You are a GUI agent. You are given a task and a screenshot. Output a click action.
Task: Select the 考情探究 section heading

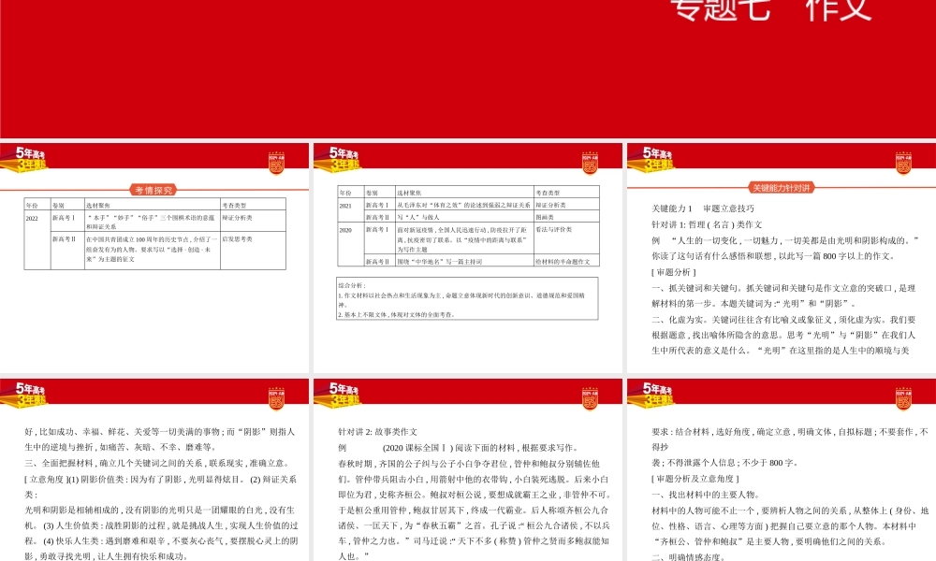(154, 189)
